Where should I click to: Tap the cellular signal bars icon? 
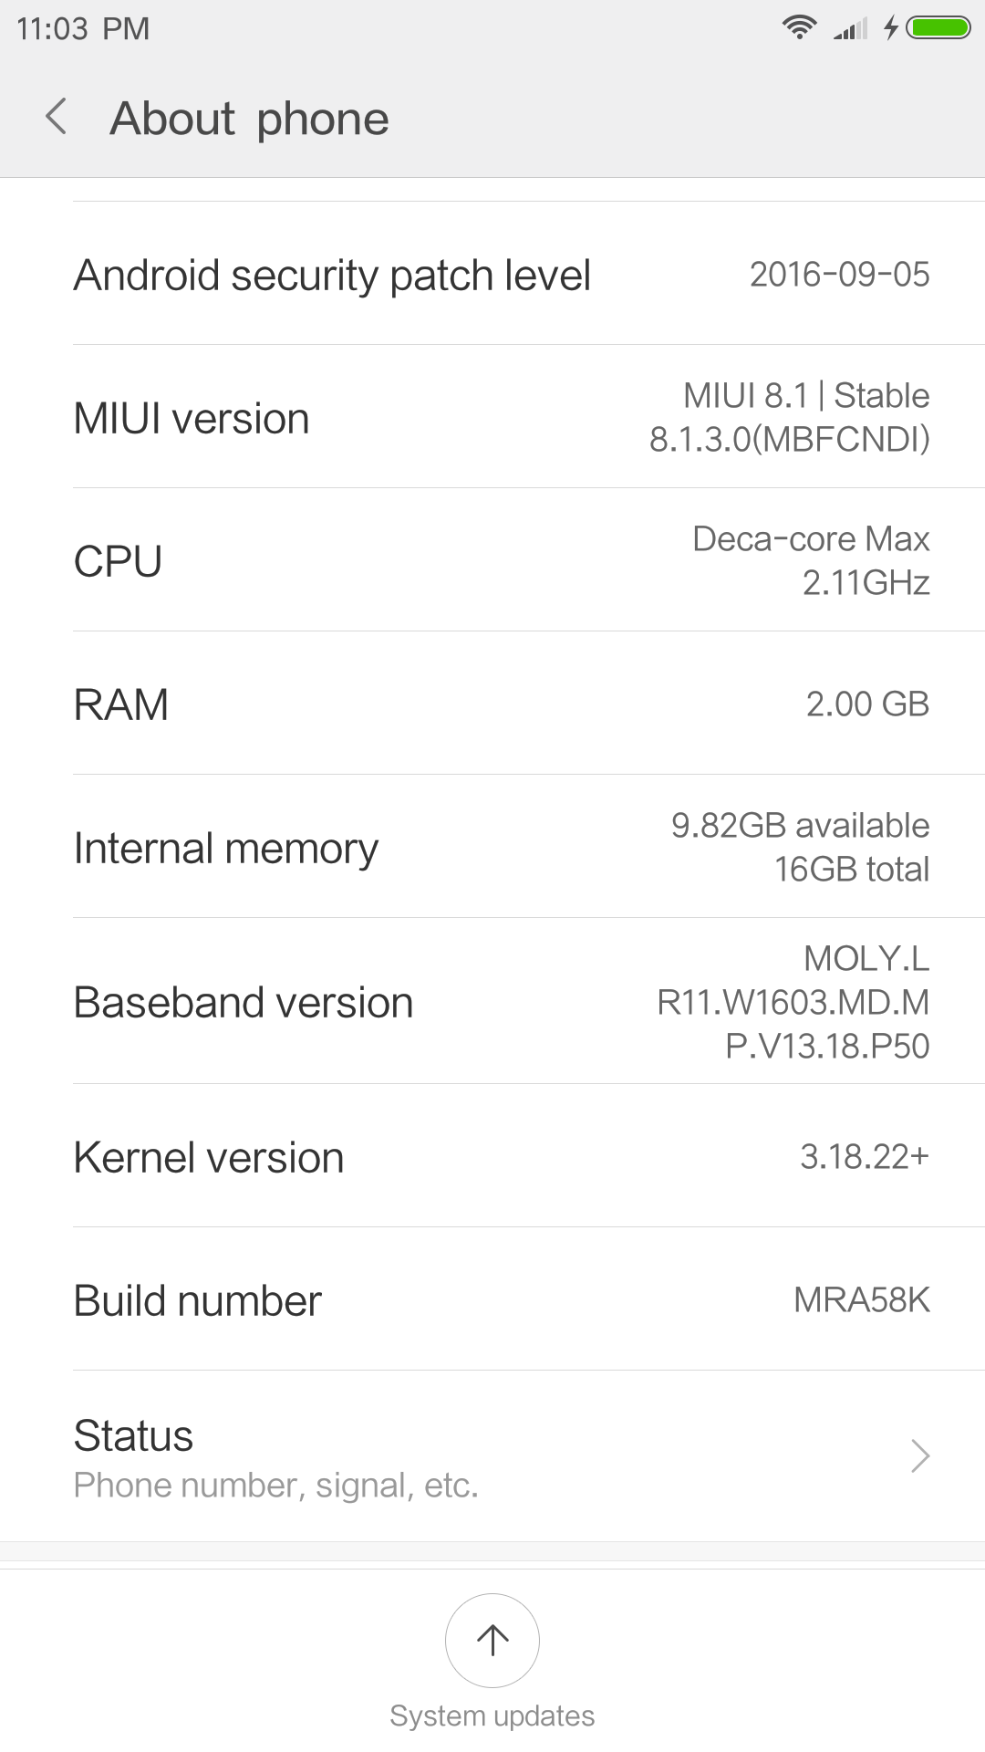point(850,29)
